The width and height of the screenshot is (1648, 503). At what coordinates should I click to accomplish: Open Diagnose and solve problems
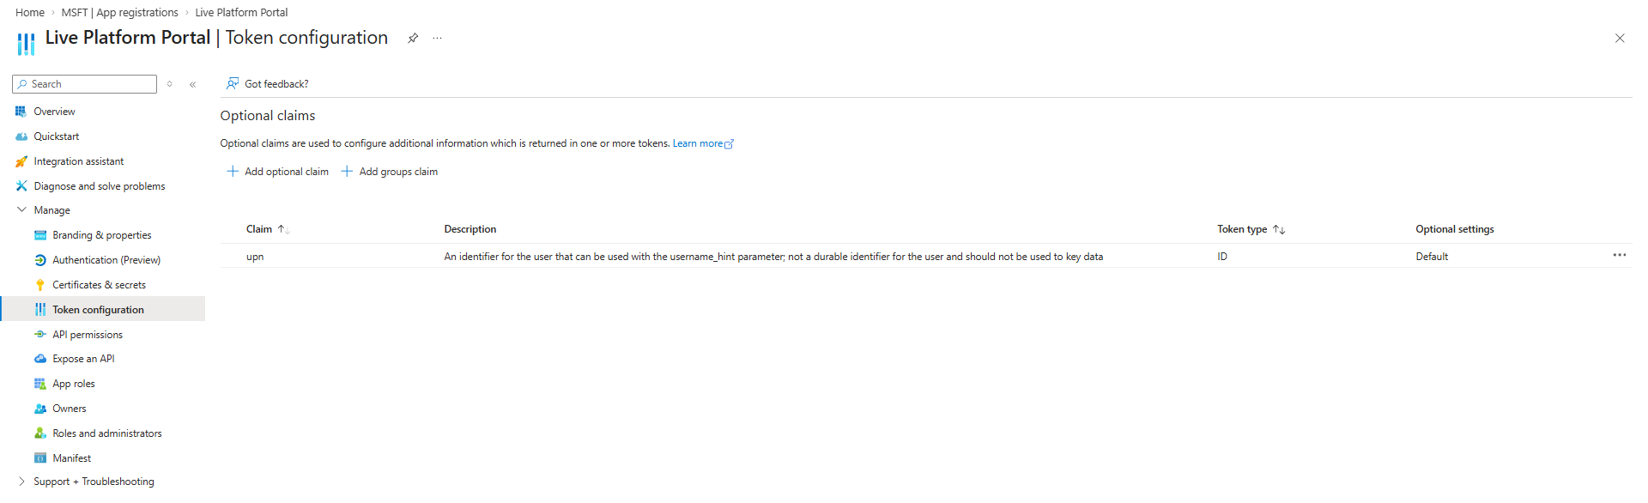[x=99, y=186]
